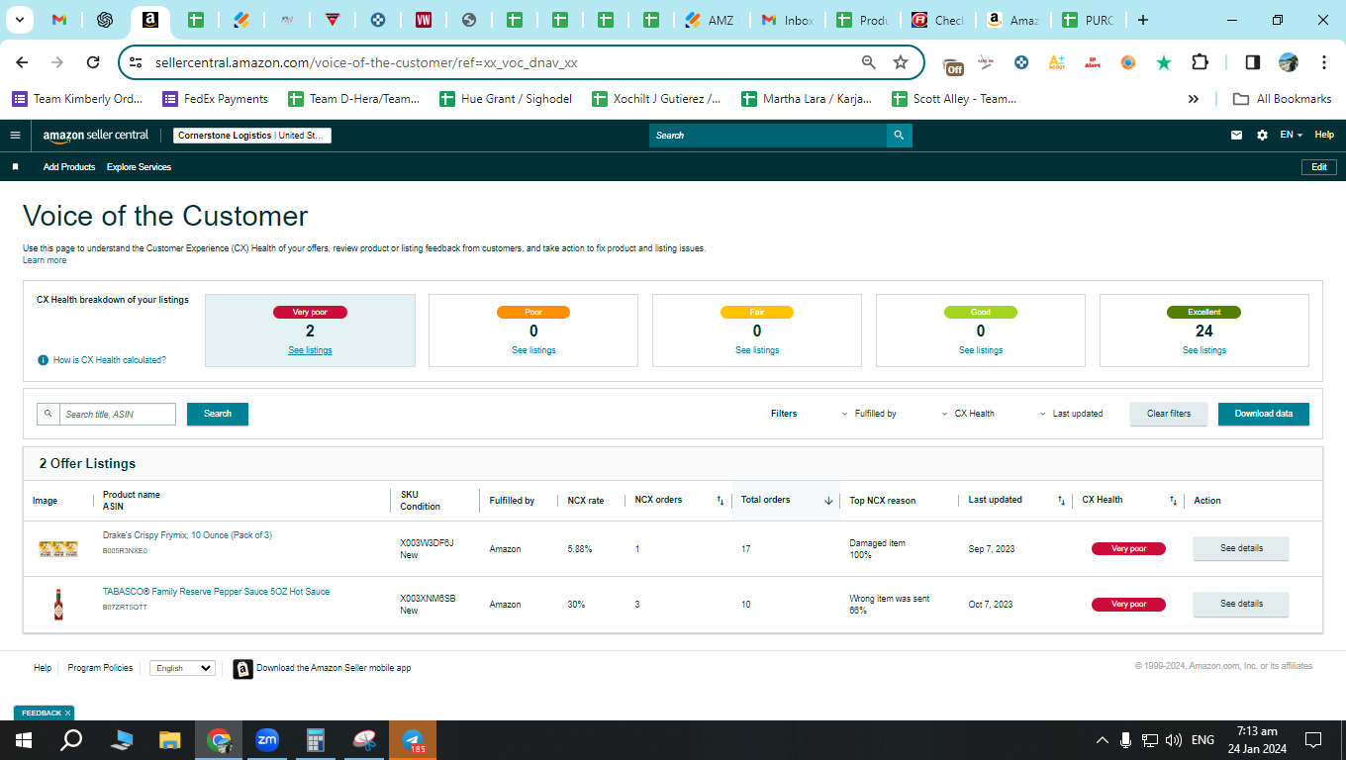The width and height of the screenshot is (1346, 760).
Task: Click the info icon beside How is CX Health calculated
Action: click(x=43, y=360)
